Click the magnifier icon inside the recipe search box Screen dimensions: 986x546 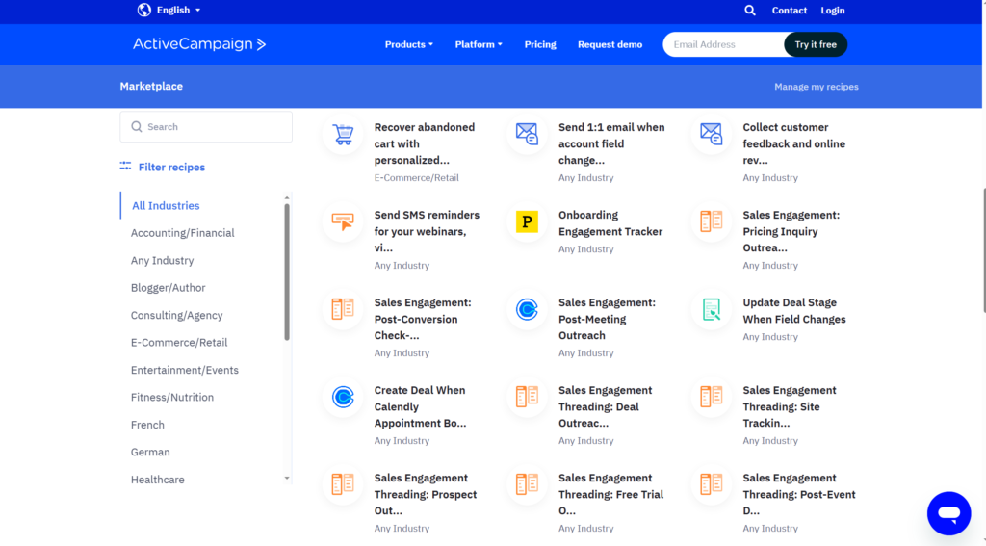tap(137, 127)
